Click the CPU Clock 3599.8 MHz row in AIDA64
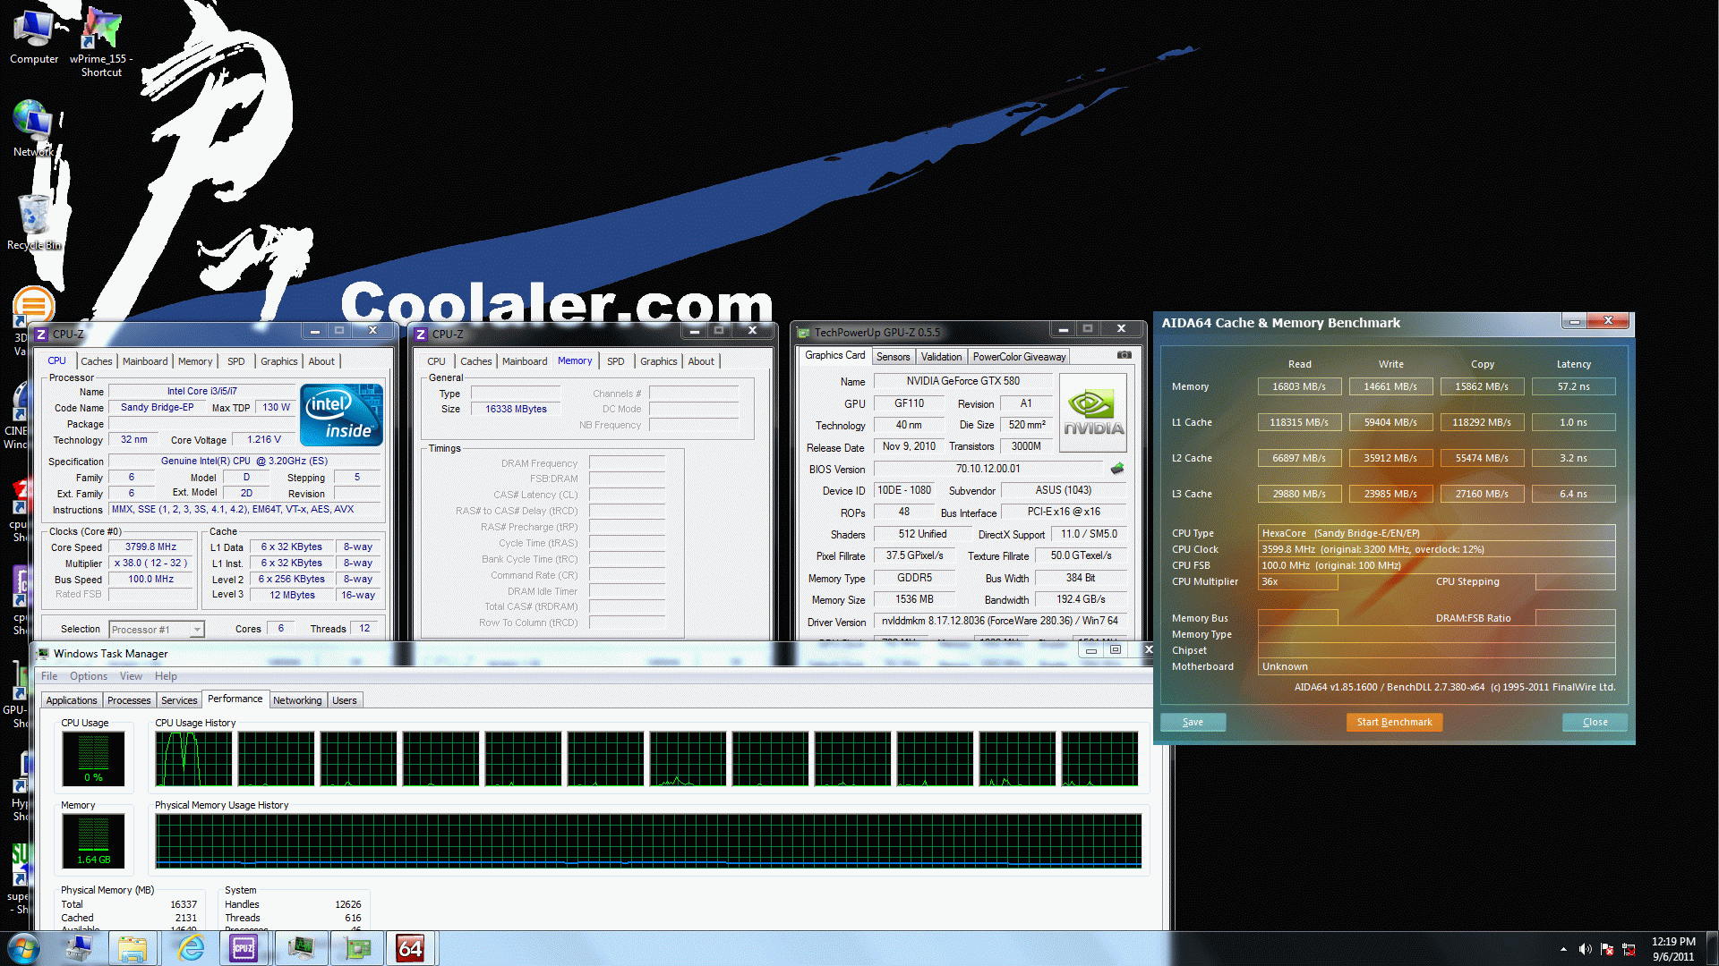This screenshot has height=966, width=1719. pos(1436,549)
